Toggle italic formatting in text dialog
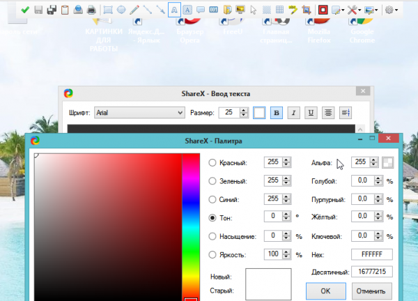The width and height of the screenshot is (418, 301). (293, 113)
